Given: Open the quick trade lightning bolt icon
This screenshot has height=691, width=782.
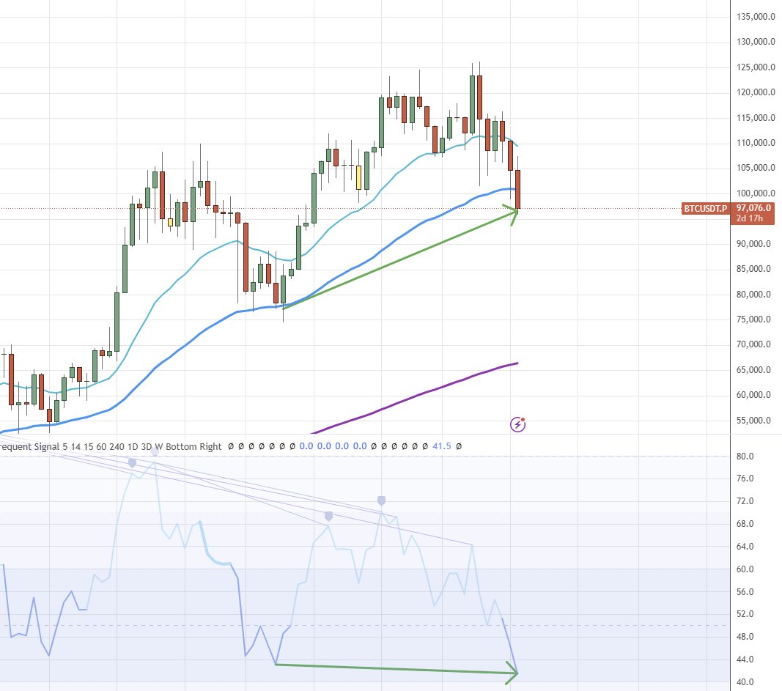Looking at the screenshot, I should click(x=518, y=424).
